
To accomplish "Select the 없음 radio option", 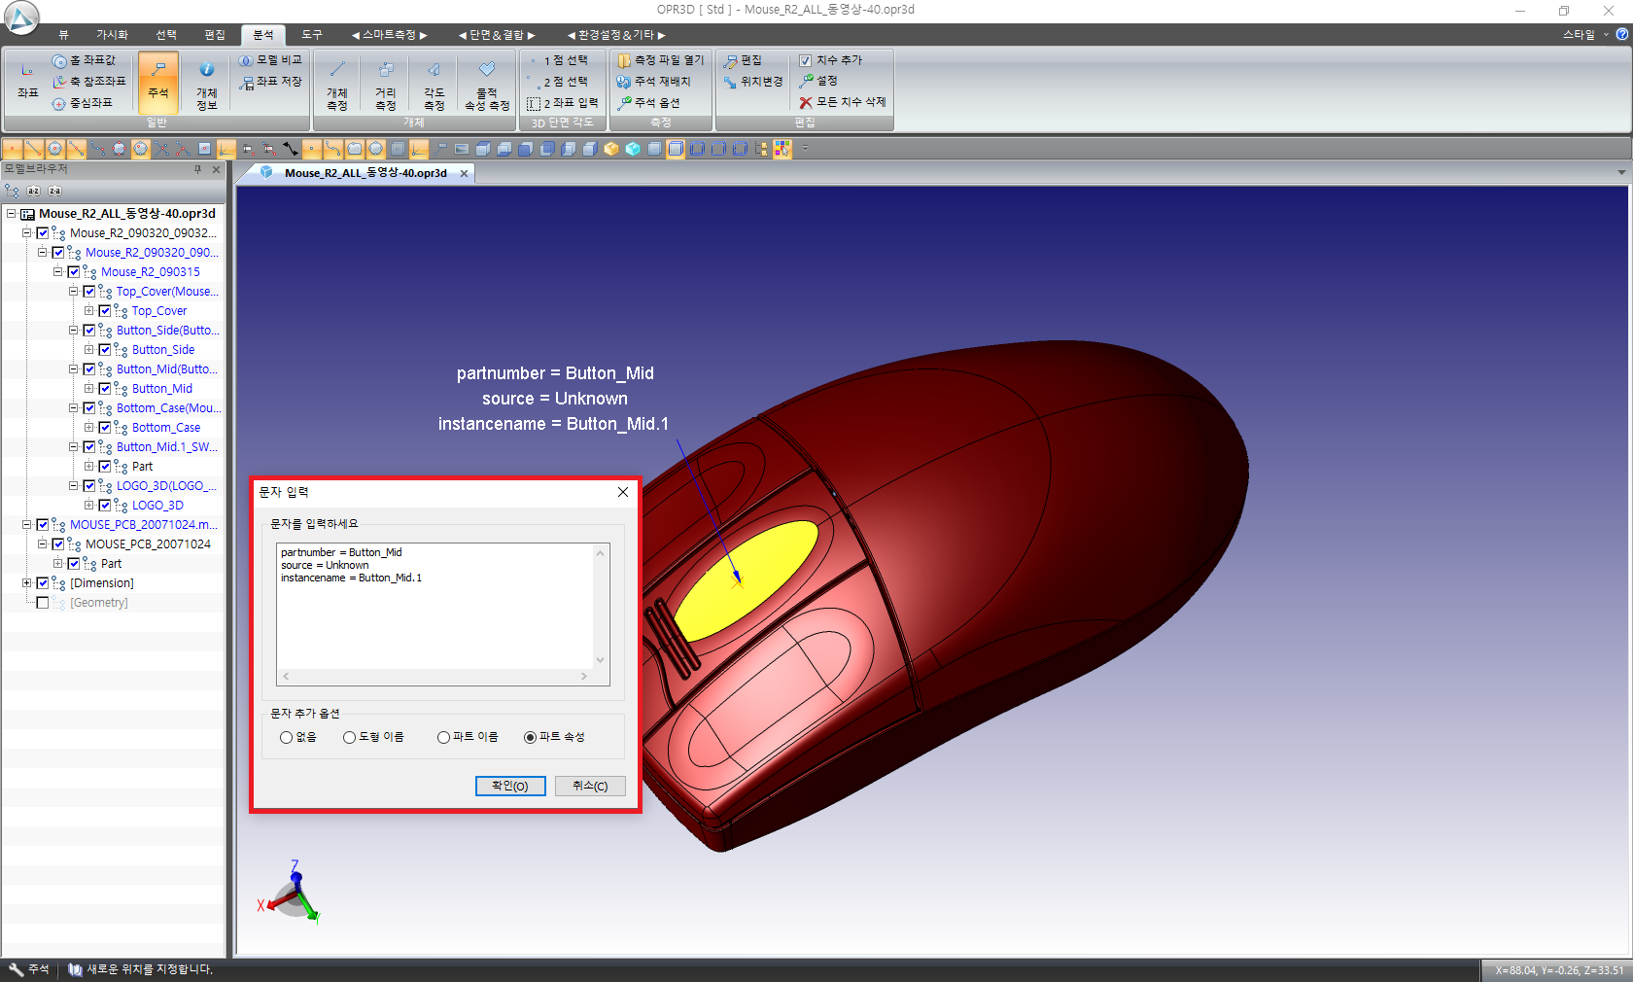I will (287, 738).
